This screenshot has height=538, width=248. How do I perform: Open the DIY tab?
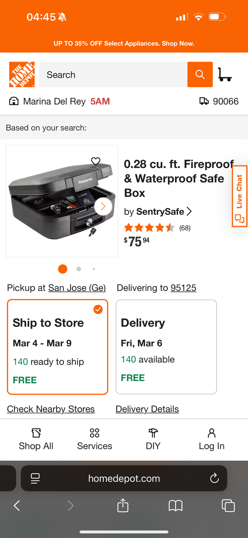153,439
